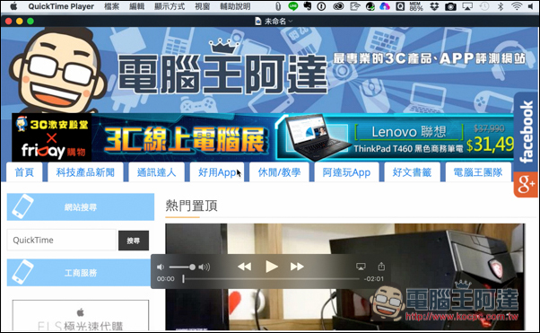Expand the 未命名 title dropdown arrow

click(291, 22)
